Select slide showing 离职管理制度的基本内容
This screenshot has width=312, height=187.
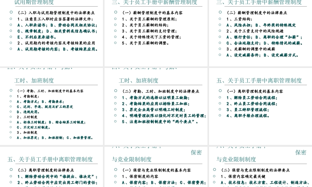(261, 106)
